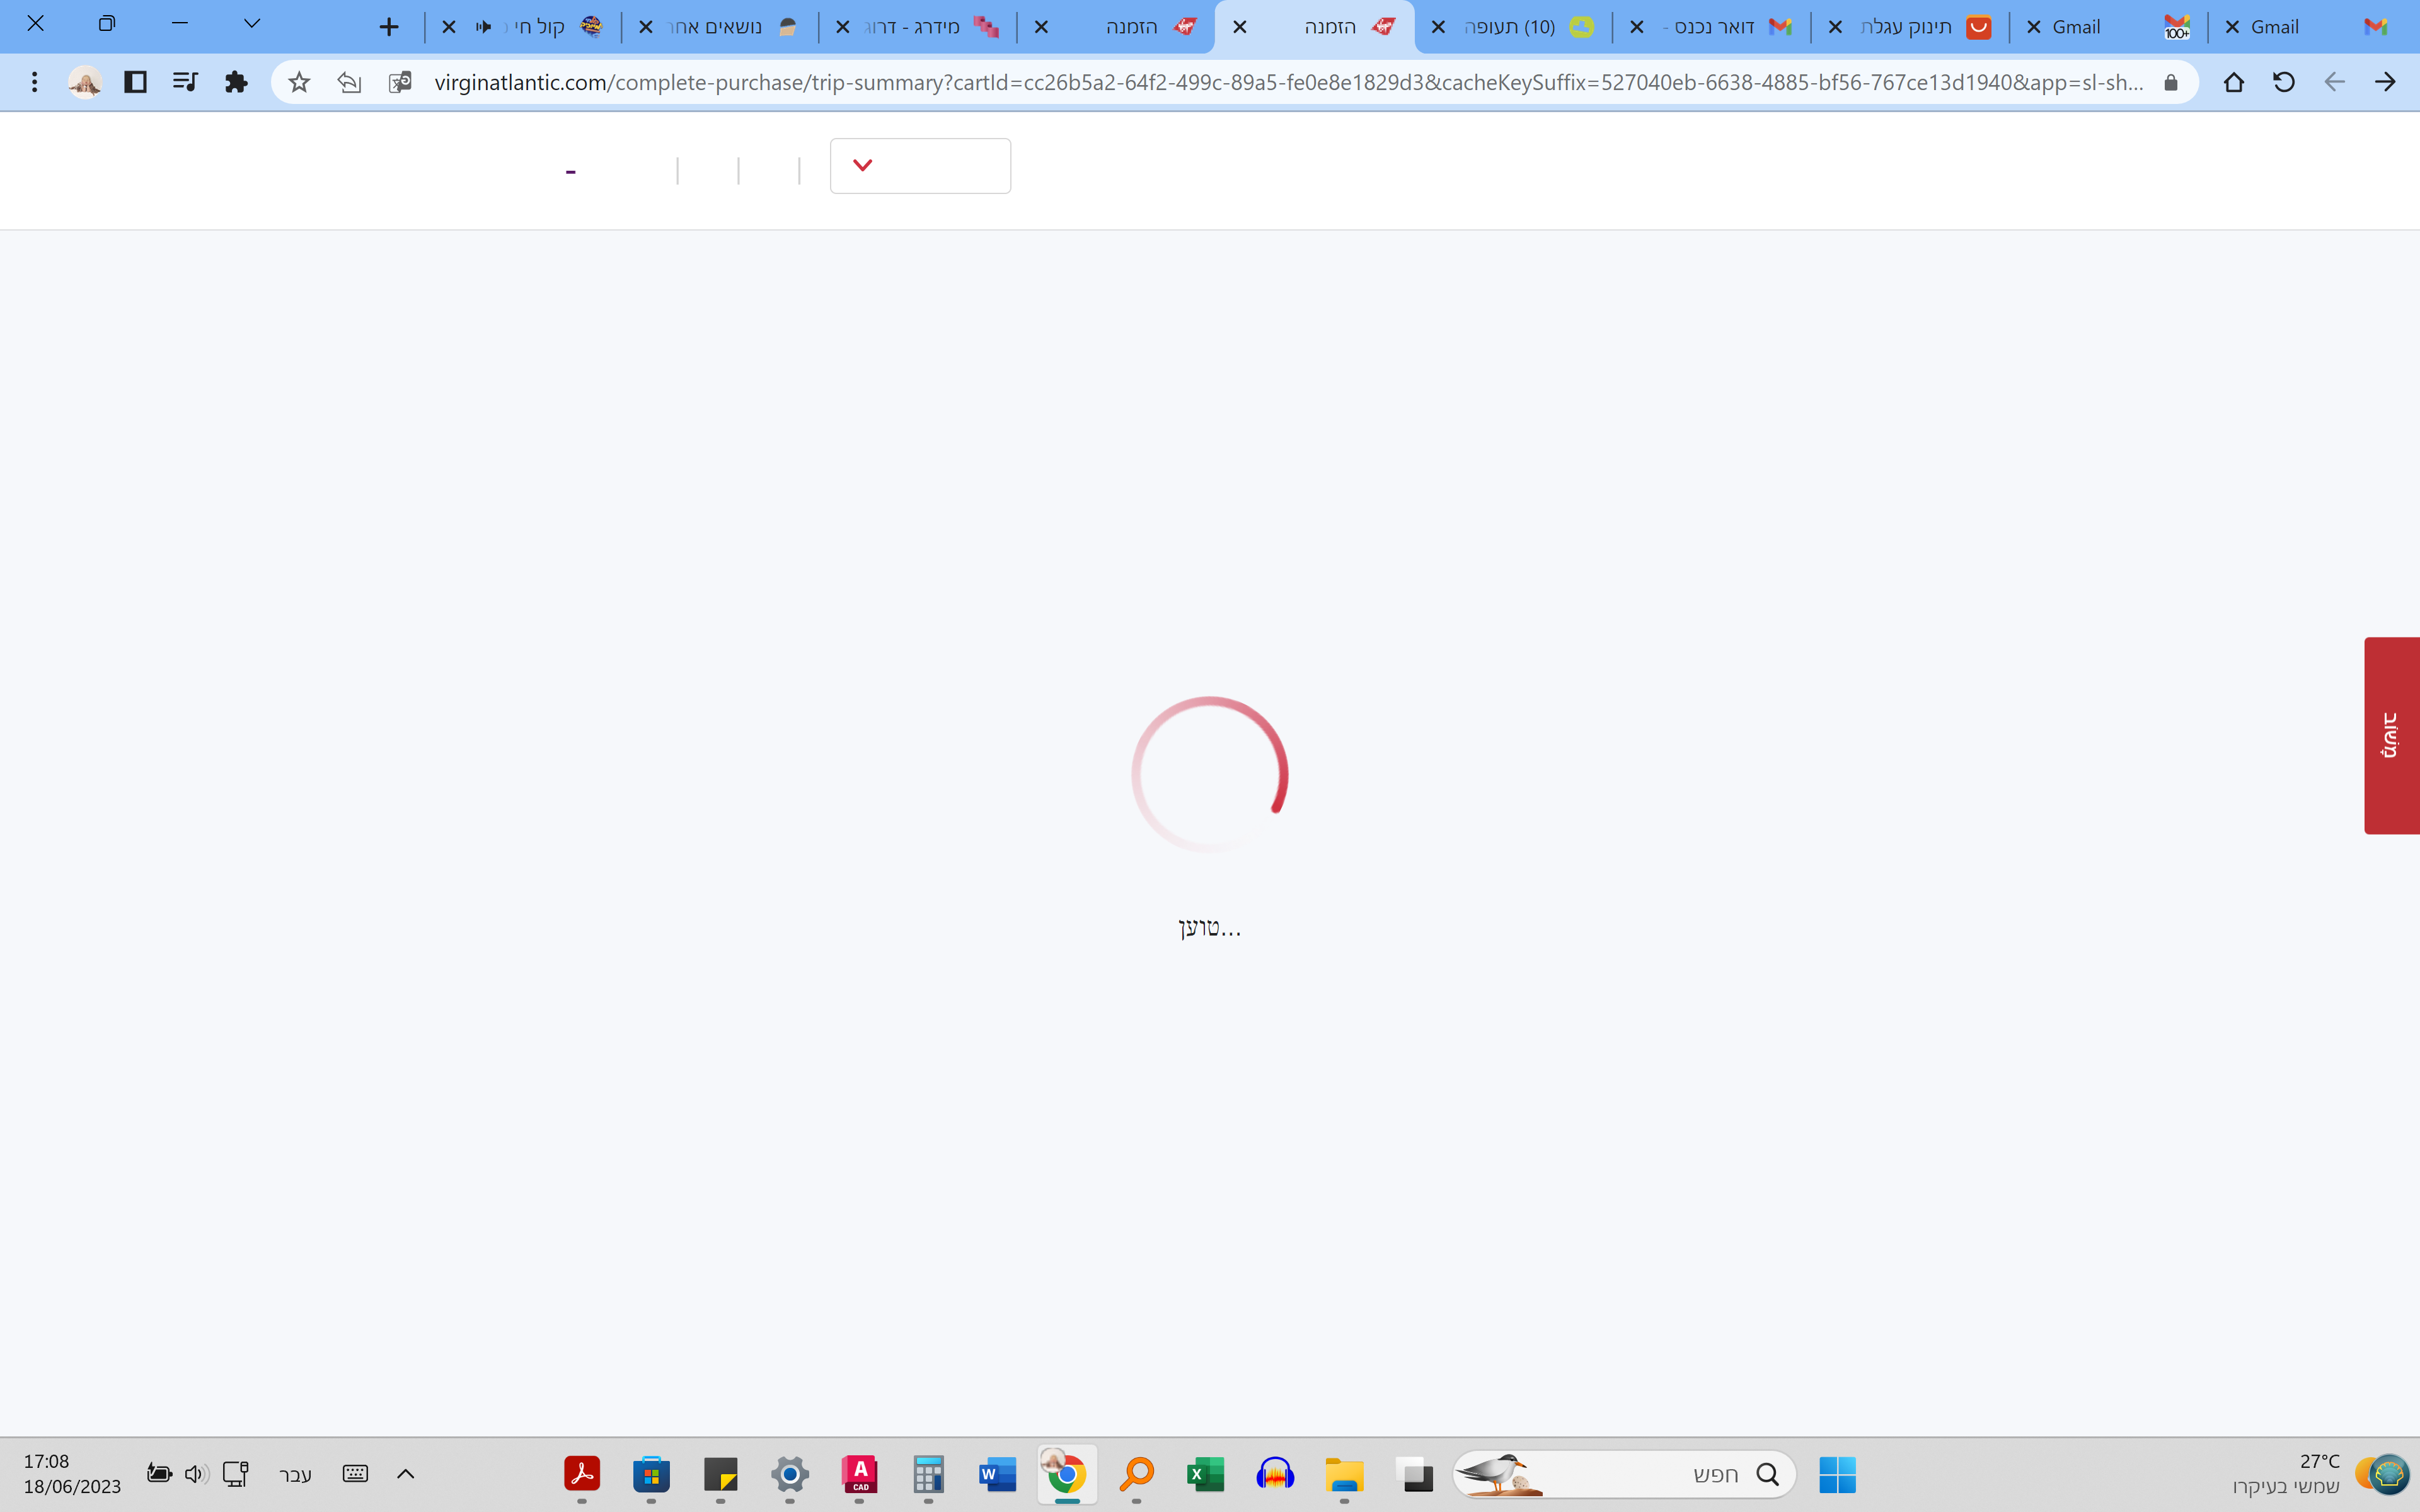This screenshot has height=1512, width=2420.
Task: Toggle the keyboard language עבר indicator
Action: point(295,1474)
